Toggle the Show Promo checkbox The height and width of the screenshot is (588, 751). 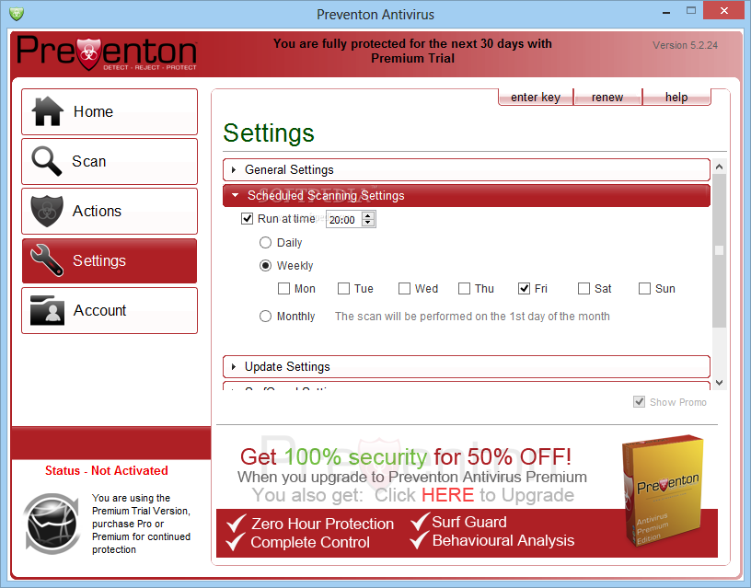click(639, 402)
